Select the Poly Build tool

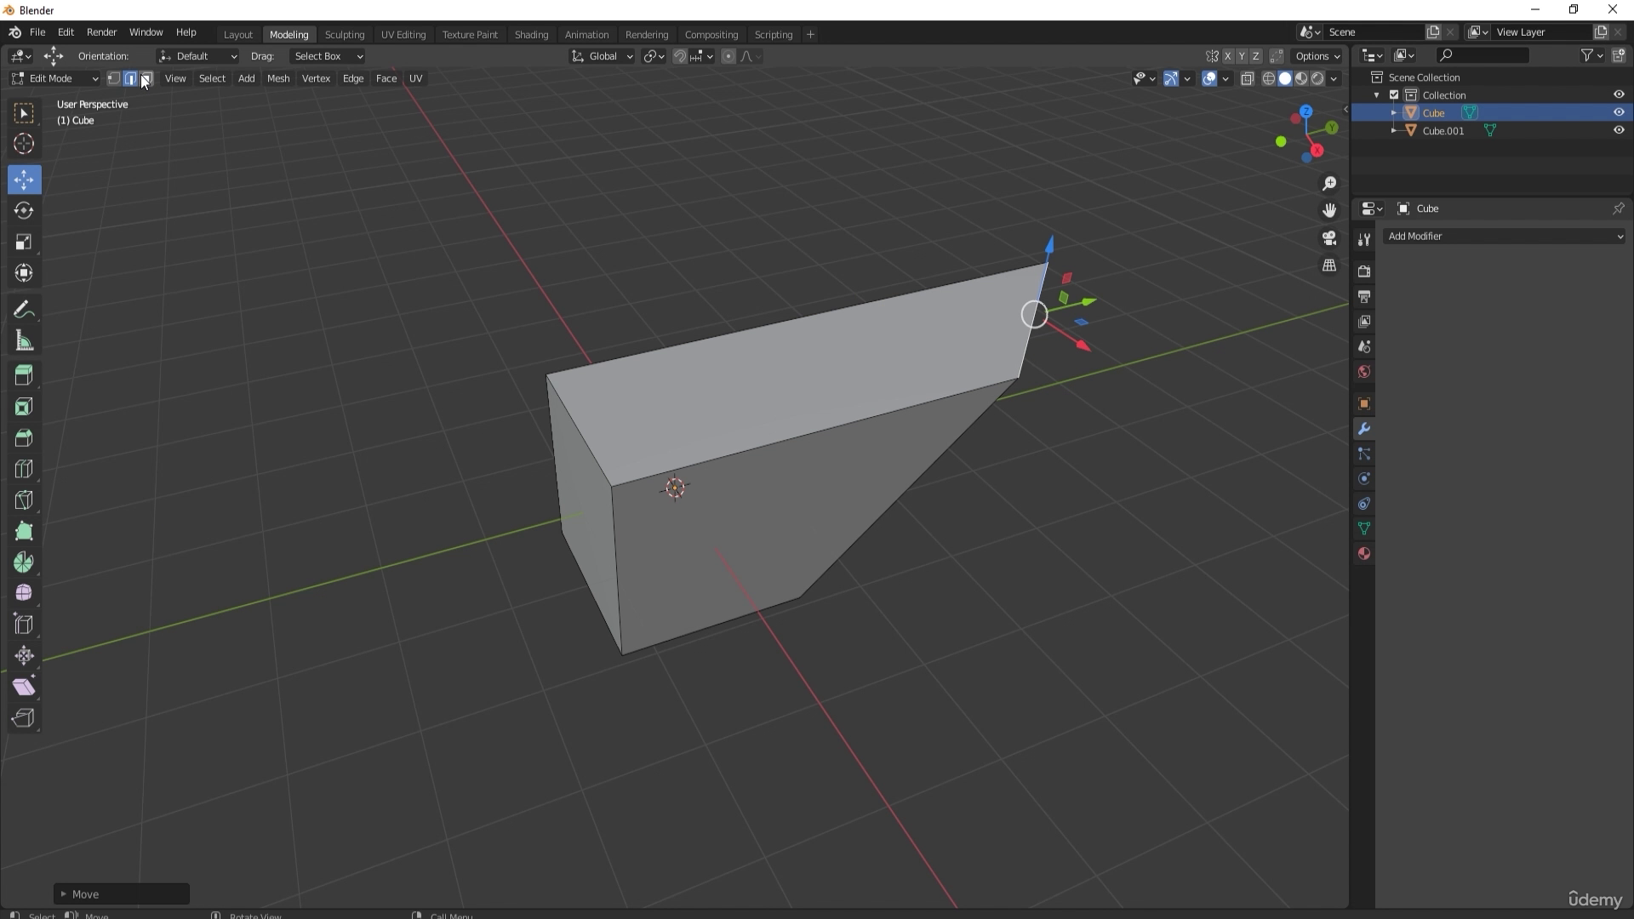click(24, 531)
